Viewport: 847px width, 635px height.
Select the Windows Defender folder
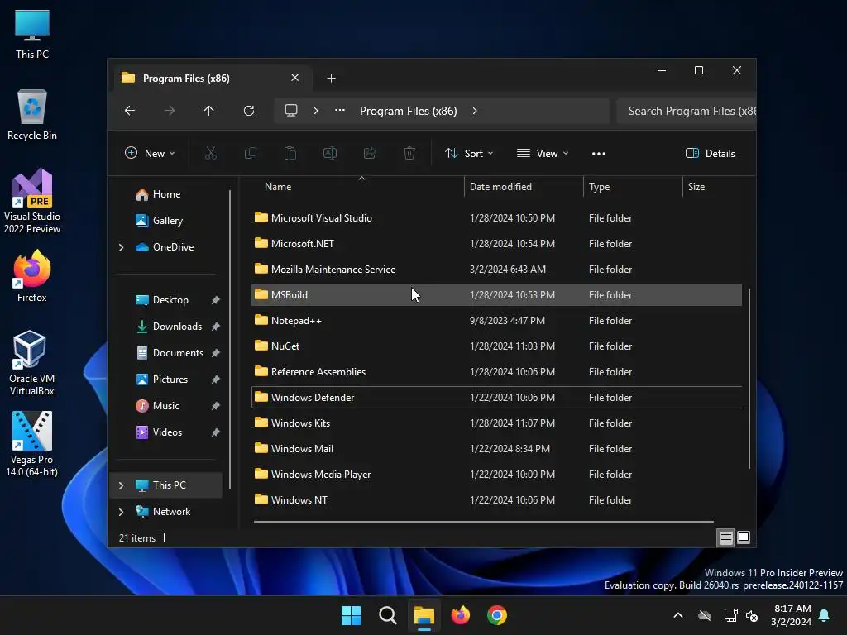click(x=496, y=398)
